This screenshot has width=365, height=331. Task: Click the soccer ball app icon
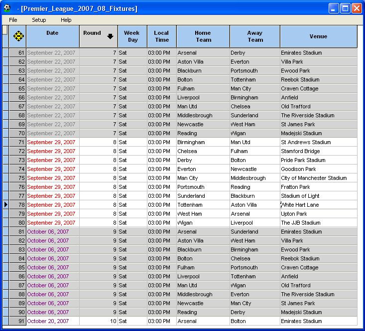(7, 8)
